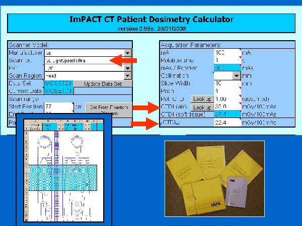Select the mA value field
The width and height of the screenshot is (302, 226).
[226, 52]
